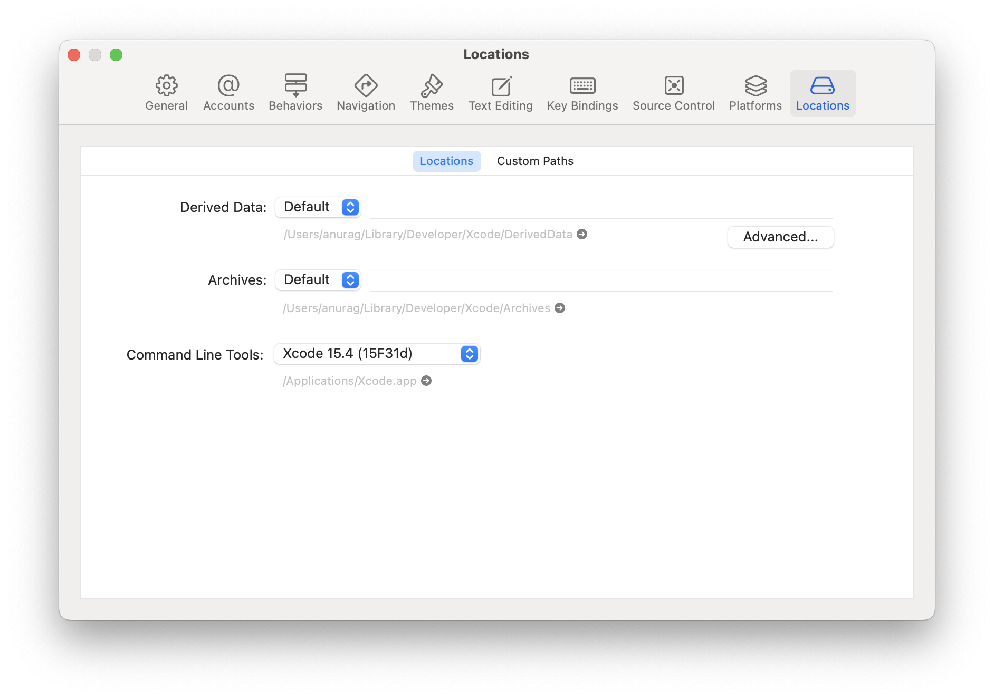Image resolution: width=994 pixels, height=698 pixels.
Task: Reveal the Archives folder in Finder
Action: click(560, 308)
